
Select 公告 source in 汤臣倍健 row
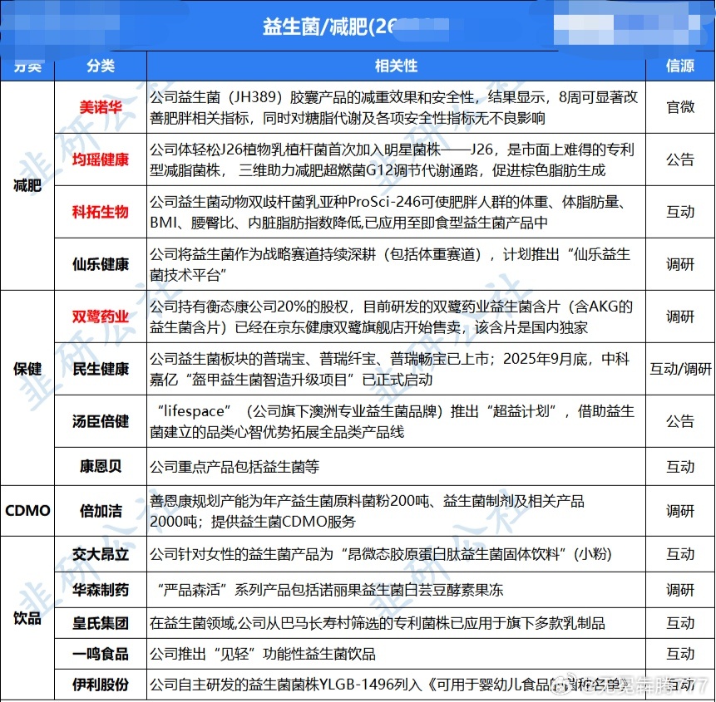click(x=680, y=421)
